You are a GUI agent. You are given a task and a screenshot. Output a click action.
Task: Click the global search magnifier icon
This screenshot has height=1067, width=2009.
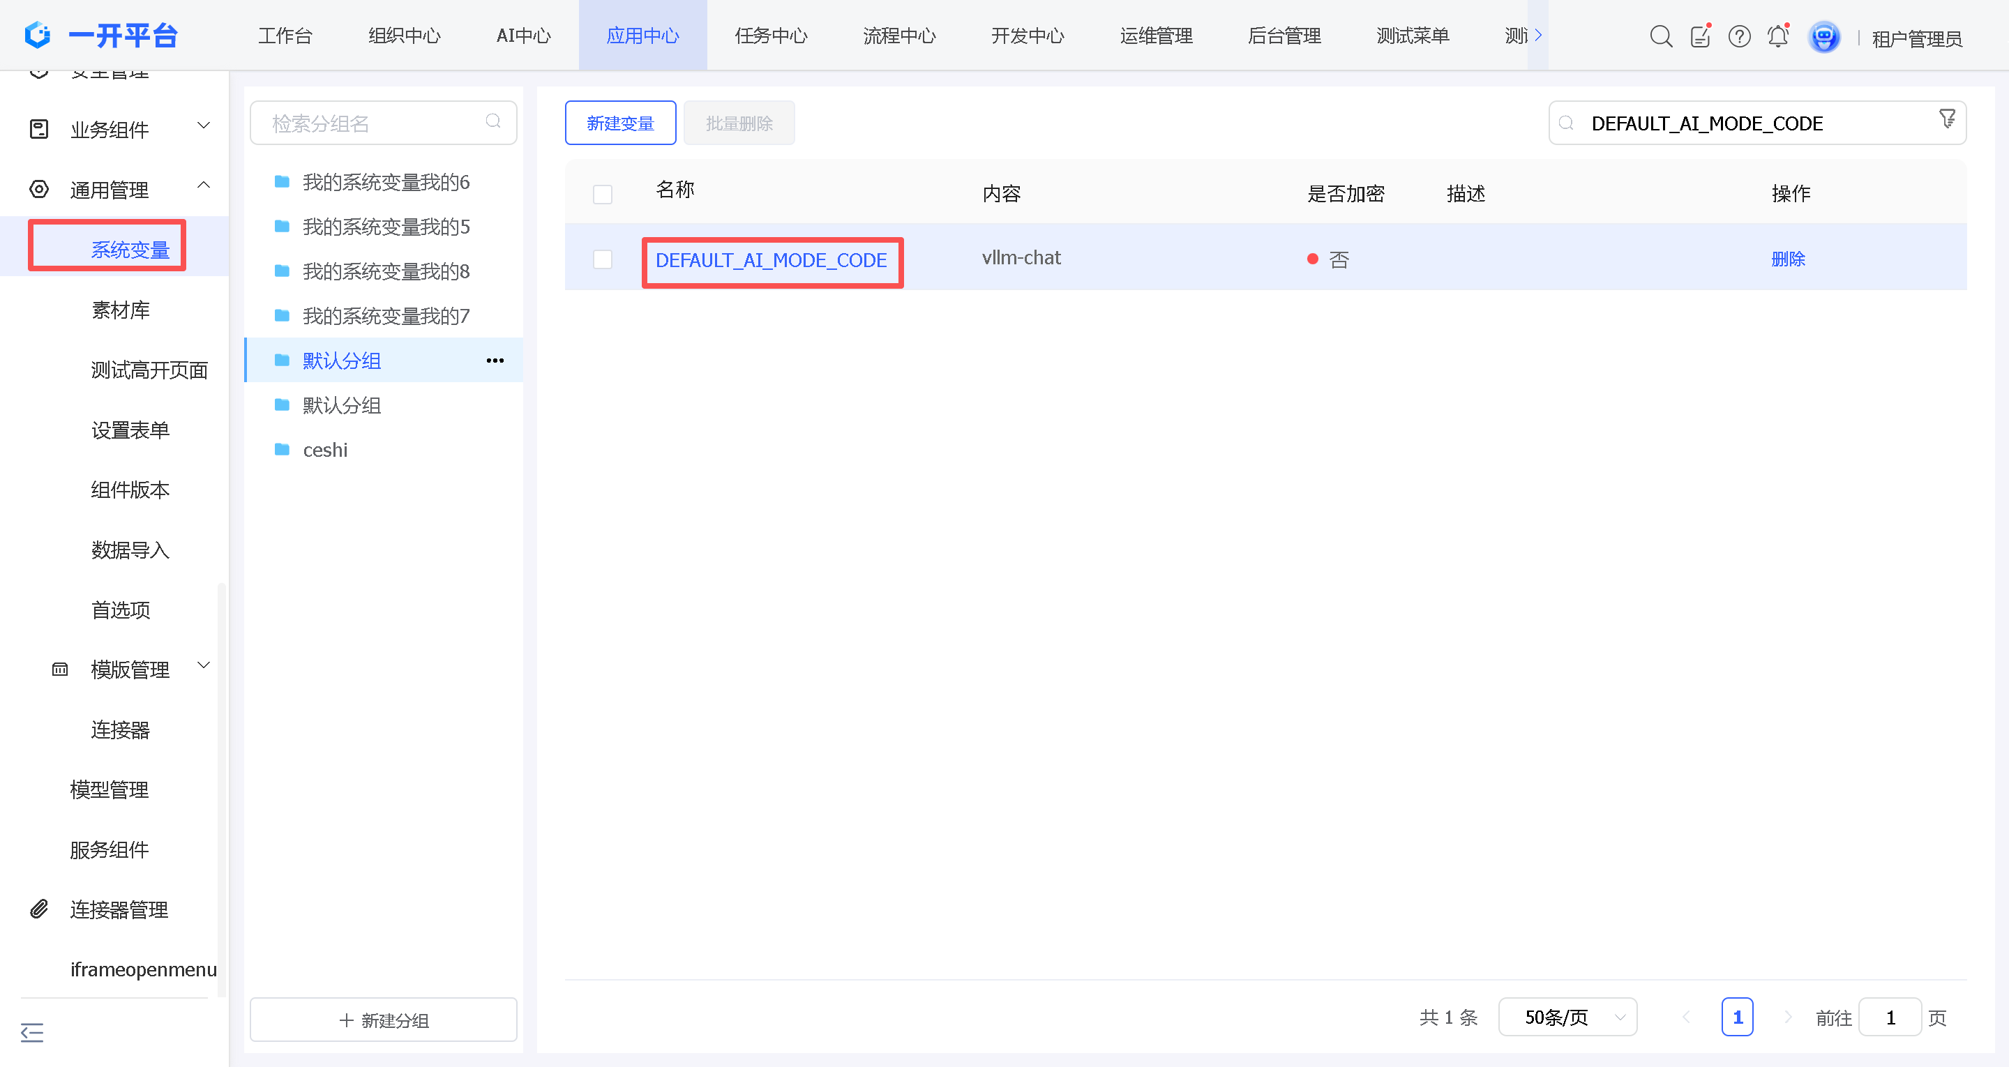pyautogui.click(x=1661, y=36)
